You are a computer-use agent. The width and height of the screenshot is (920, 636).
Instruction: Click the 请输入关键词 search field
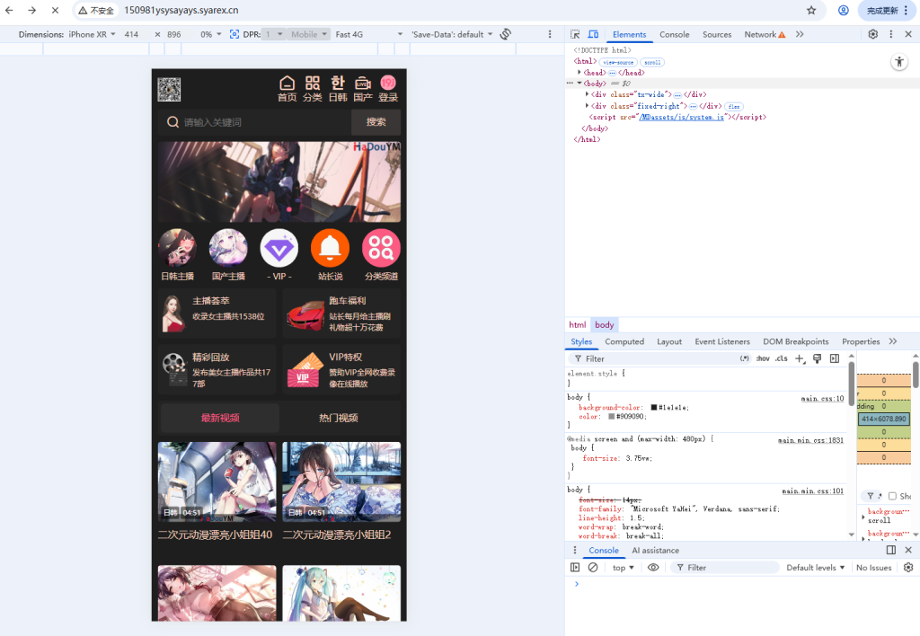coord(254,122)
